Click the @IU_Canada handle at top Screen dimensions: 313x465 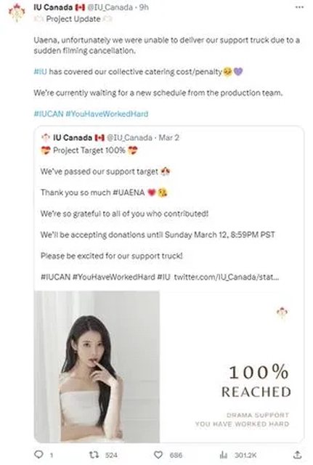(x=110, y=7)
